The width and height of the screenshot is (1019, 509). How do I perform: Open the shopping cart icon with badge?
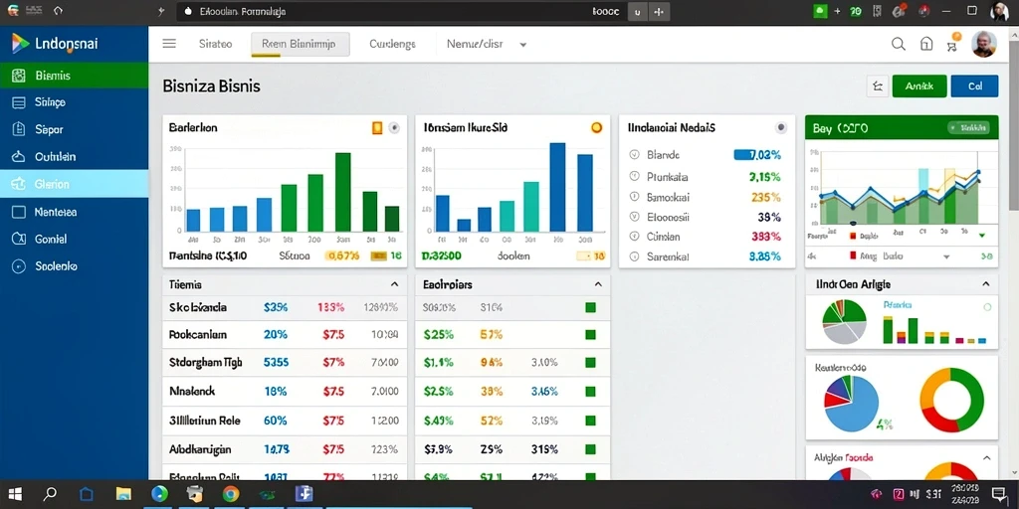952,43
